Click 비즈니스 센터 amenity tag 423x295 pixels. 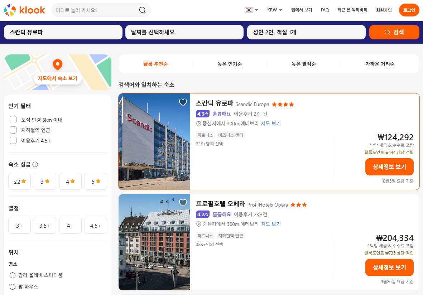(x=231, y=135)
